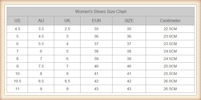201x100 pixels.
Task: Click the 26.5CM cell
Action: point(170,89)
